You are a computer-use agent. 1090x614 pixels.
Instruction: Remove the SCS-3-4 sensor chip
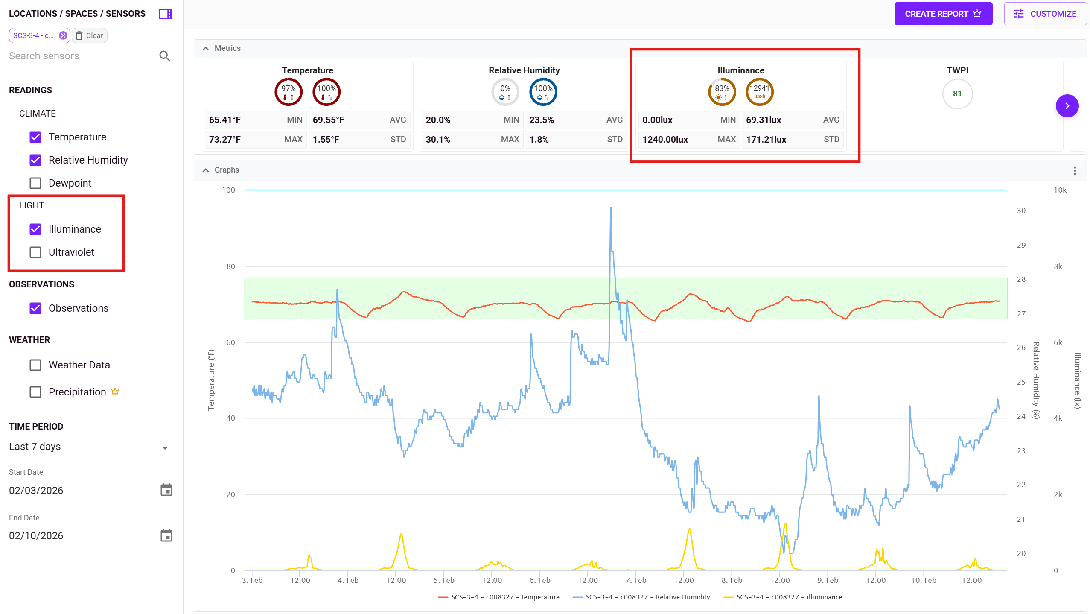63,35
